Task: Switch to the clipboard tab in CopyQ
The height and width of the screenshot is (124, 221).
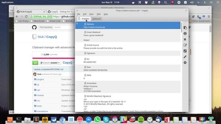Action: pyautogui.click(x=97, y=19)
